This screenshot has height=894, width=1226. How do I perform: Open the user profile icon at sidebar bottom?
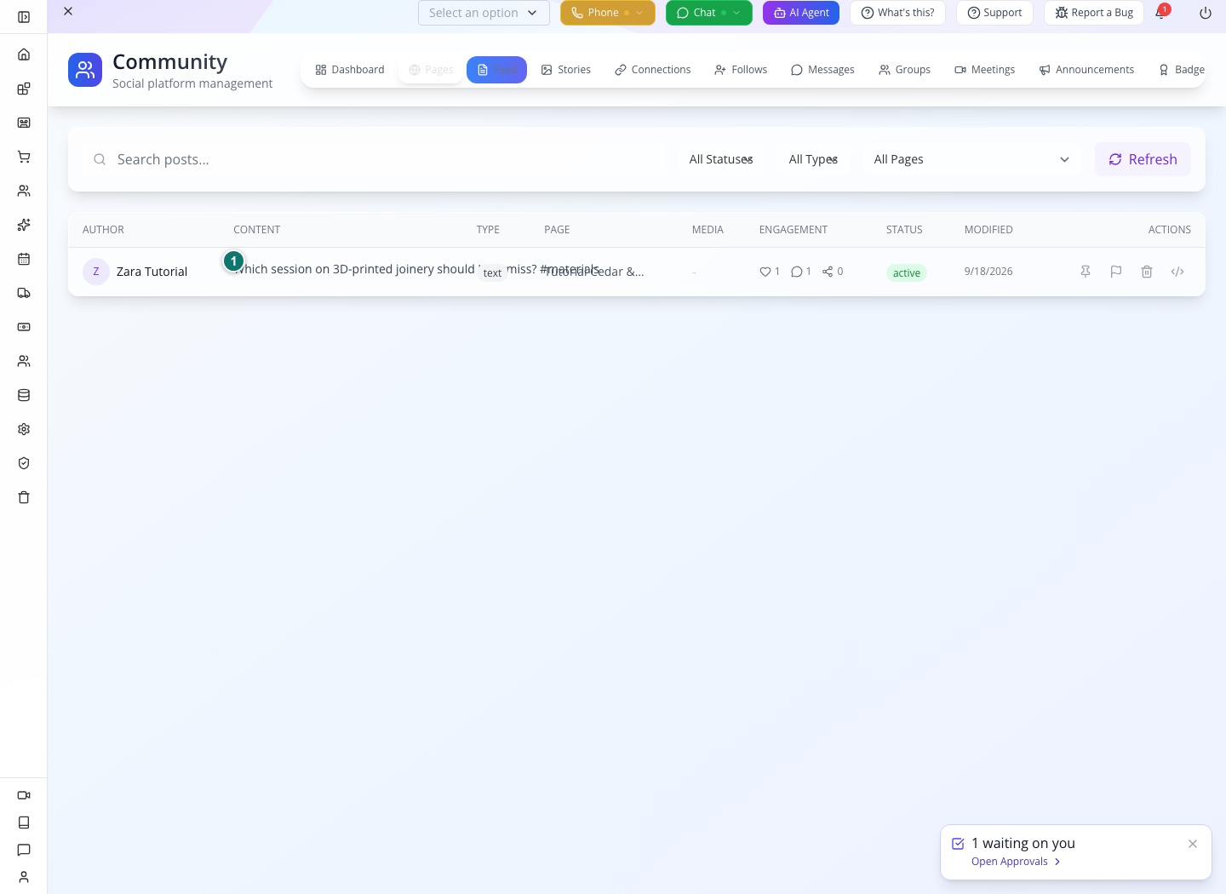coord(24,877)
